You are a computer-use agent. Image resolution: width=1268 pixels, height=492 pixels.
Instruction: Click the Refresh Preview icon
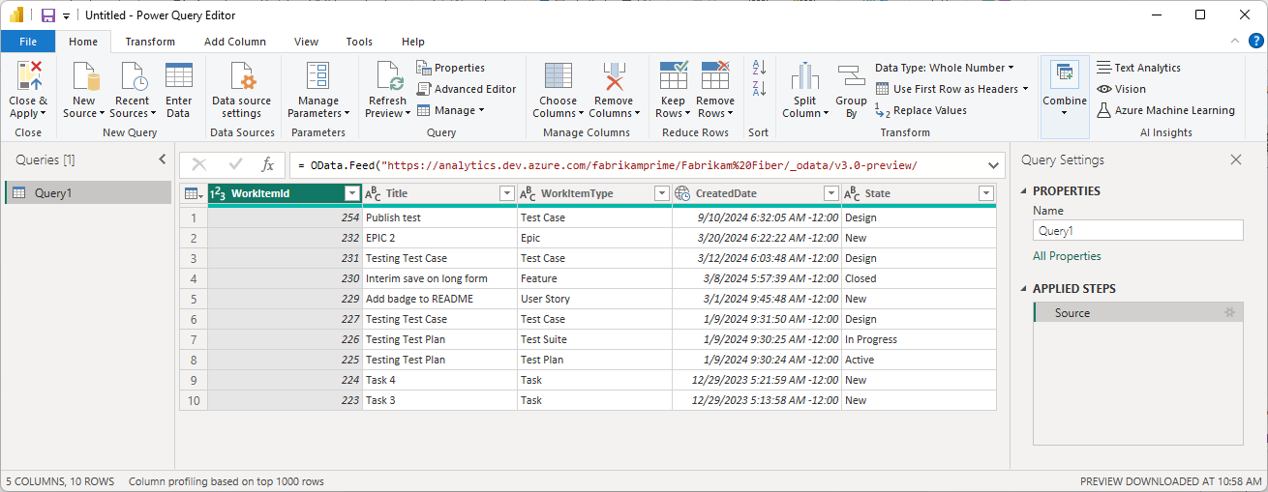point(387,76)
